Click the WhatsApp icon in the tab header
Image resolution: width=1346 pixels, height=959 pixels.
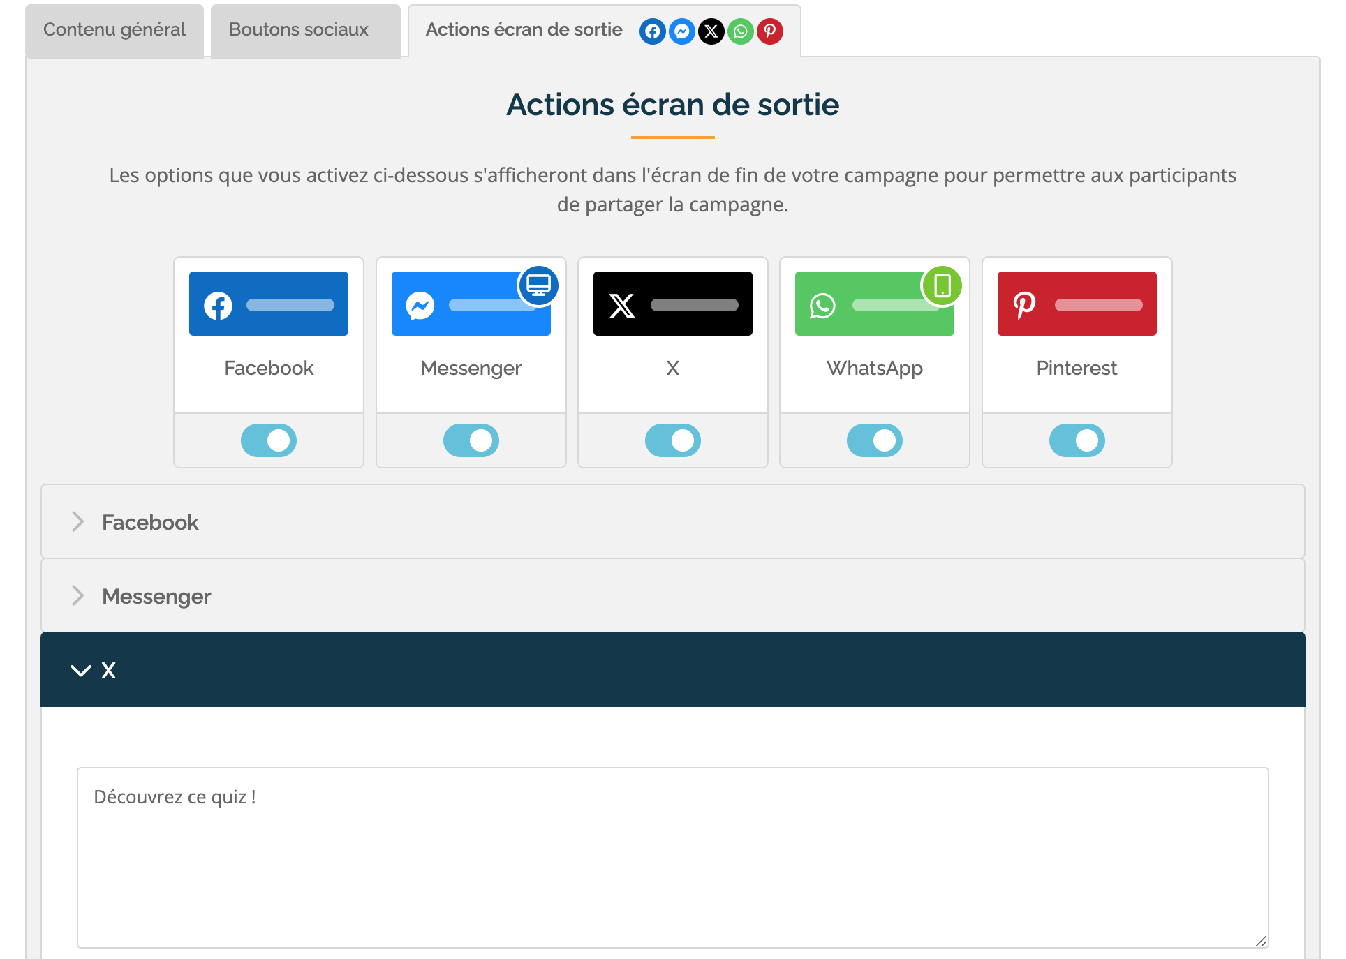(x=741, y=31)
